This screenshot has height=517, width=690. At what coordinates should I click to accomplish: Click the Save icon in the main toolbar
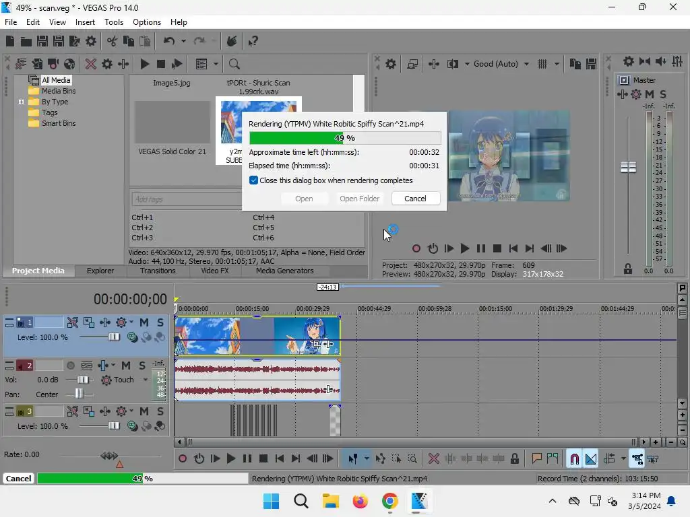pyautogui.click(x=42, y=41)
